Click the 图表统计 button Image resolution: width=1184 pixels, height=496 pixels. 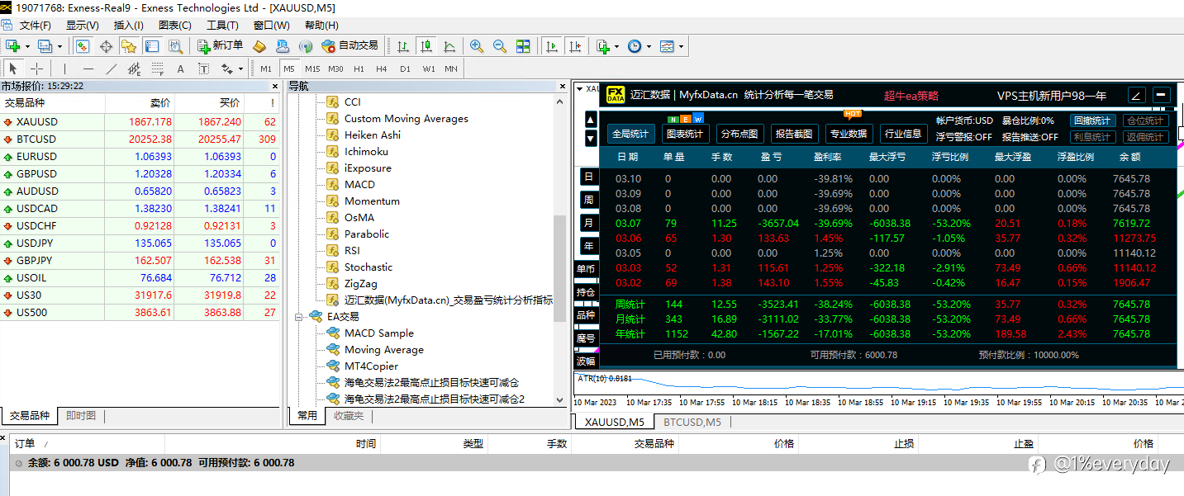click(x=685, y=134)
